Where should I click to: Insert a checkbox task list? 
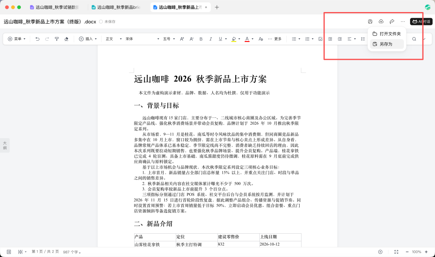pos(321,39)
